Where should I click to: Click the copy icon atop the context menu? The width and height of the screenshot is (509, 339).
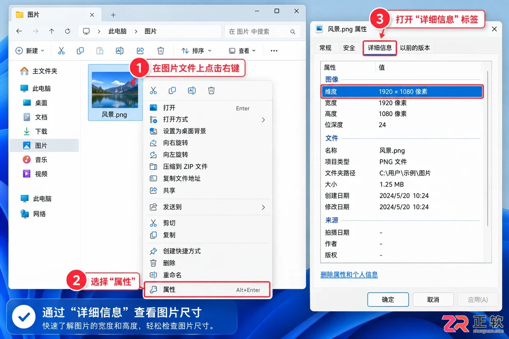click(172, 90)
